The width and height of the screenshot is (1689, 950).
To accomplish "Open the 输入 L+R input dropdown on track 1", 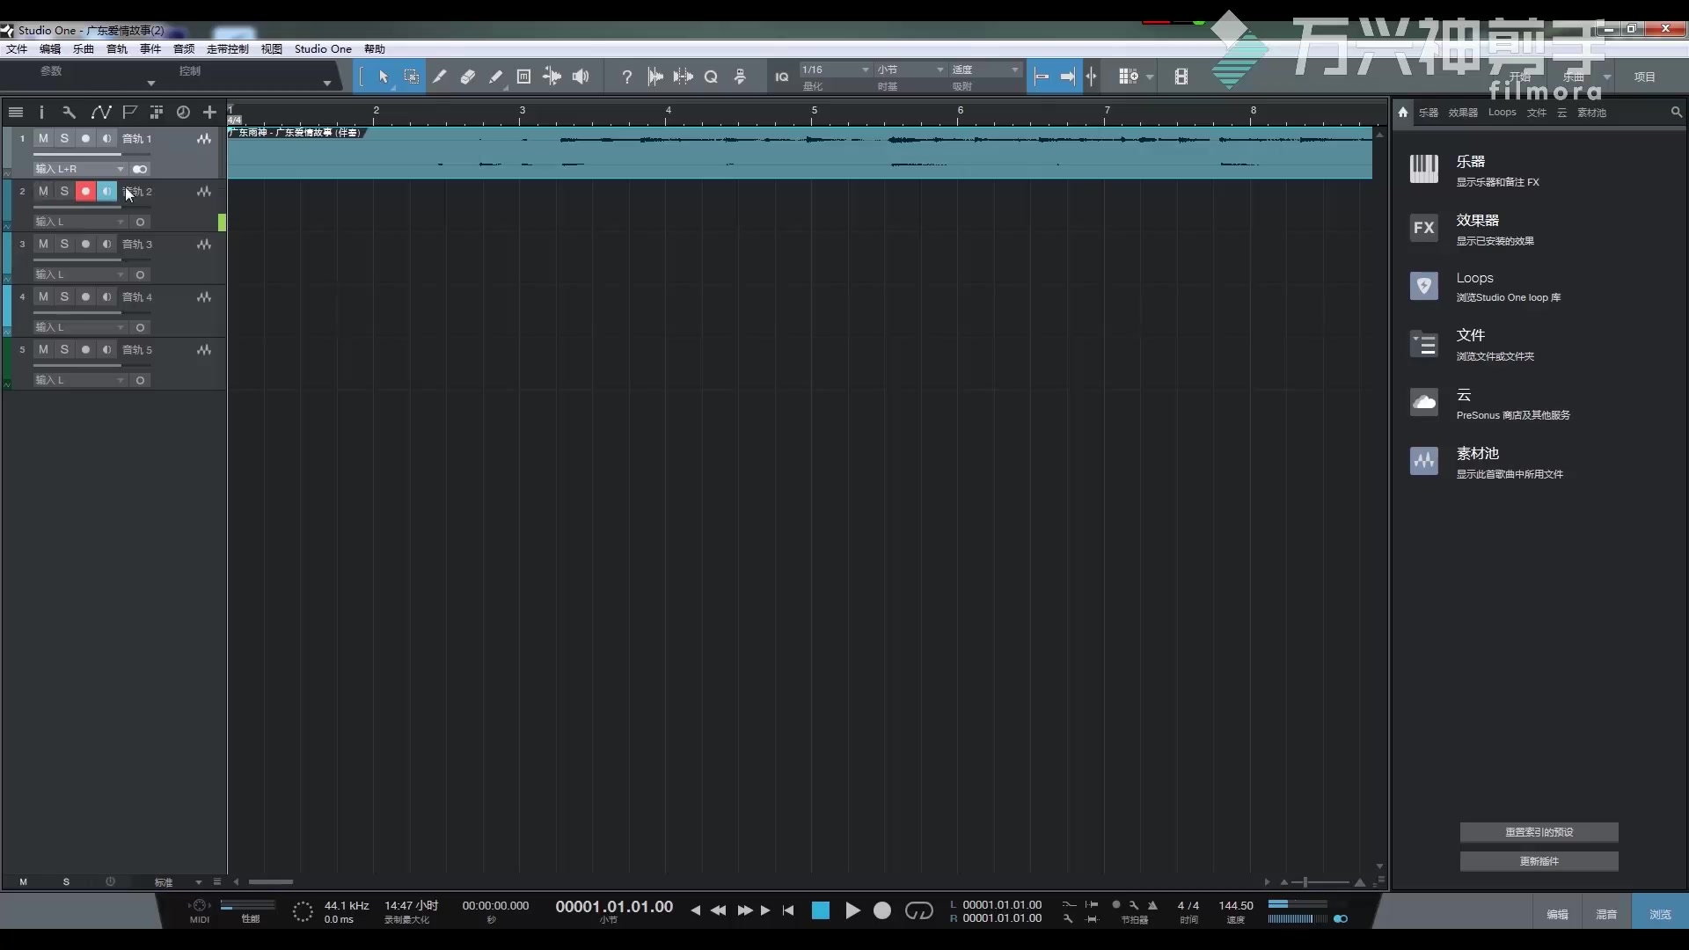I will click(x=80, y=169).
